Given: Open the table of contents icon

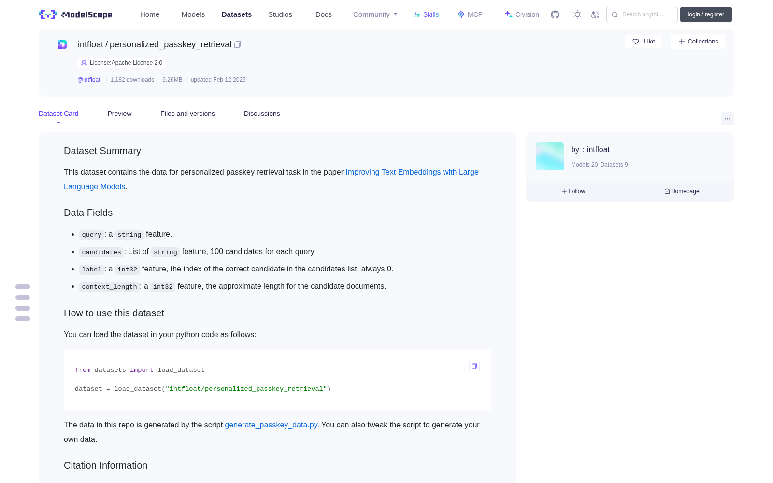Looking at the screenshot, I should (23, 303).
